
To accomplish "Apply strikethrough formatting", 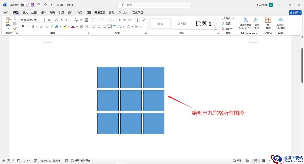I will (x=41, y=26).
